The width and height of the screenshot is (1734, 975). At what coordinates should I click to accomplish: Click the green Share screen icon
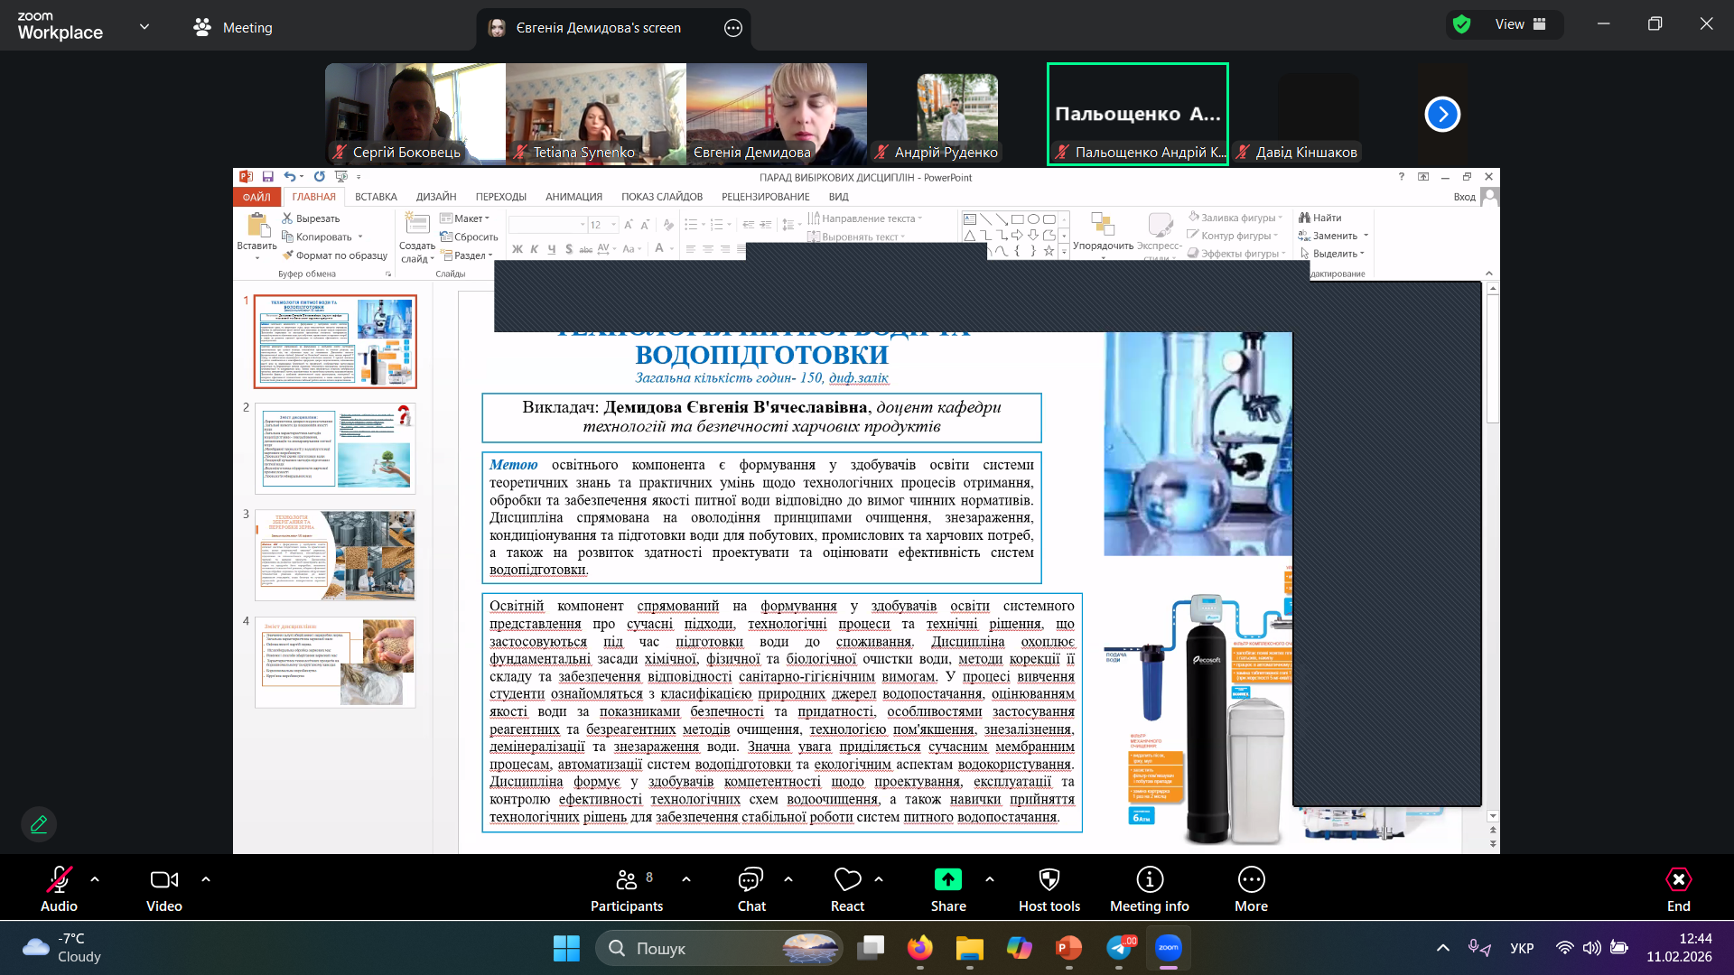(x=947, y=879)
